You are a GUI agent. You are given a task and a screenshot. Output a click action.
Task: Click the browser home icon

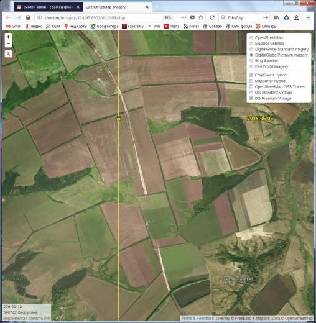coord(28,17)
